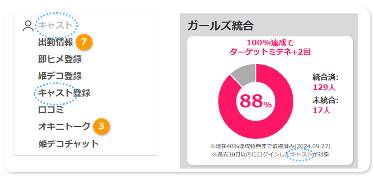The height and width of the screenshot is (178, 373).
Task: Click the ガールズ統合 panel title
Action: pyautogui.click(x=220, y=26)
